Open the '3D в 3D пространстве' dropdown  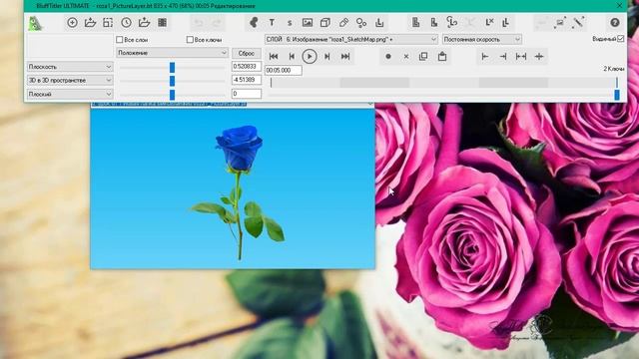pyautogui.click(x=70, y=80)
